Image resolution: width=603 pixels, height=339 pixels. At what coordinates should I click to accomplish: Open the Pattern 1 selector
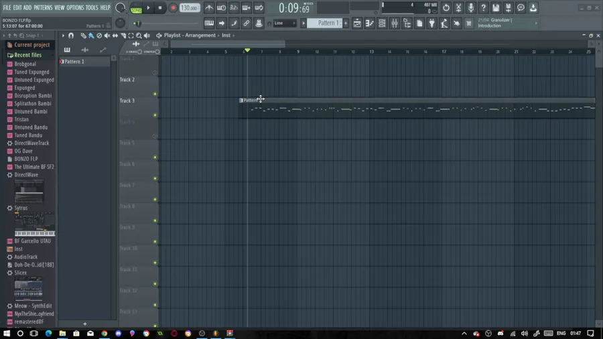[x=326, y=23]
